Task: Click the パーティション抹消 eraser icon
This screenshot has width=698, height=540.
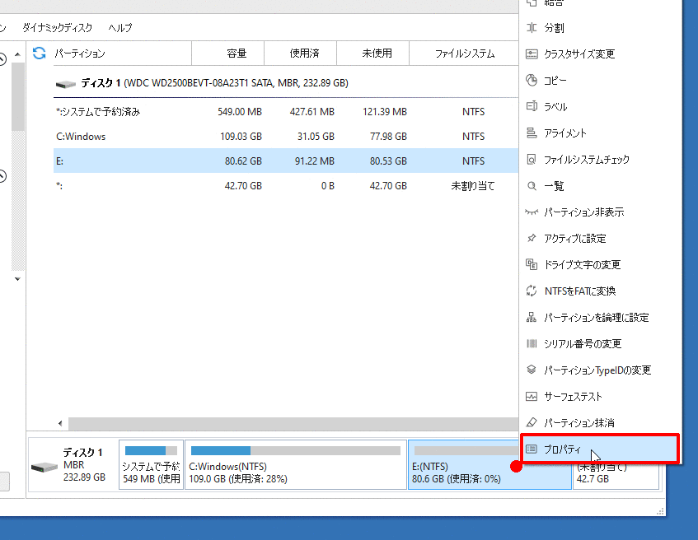Action: [x=532, y=423]
